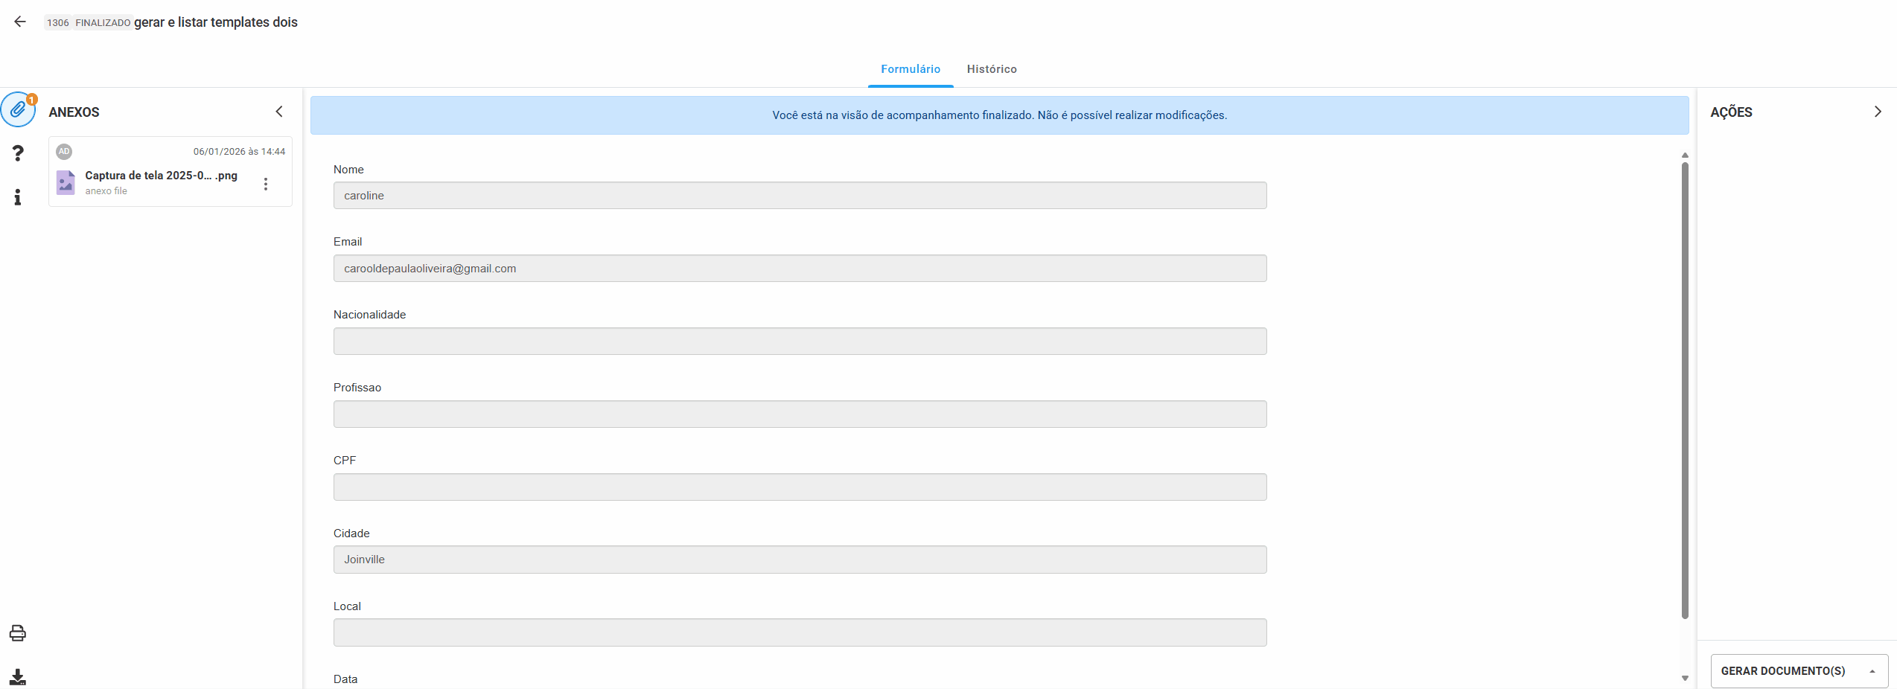The height and width of the screenshot is (689, 1897).
Task: Click the form's vertical scrollbar
Action: [1685, 387]
